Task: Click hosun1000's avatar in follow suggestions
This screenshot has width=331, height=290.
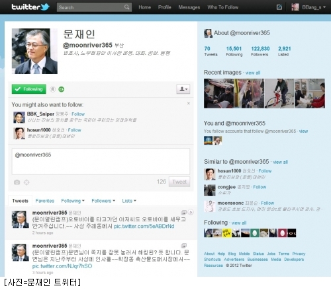Action: (19, 133)
